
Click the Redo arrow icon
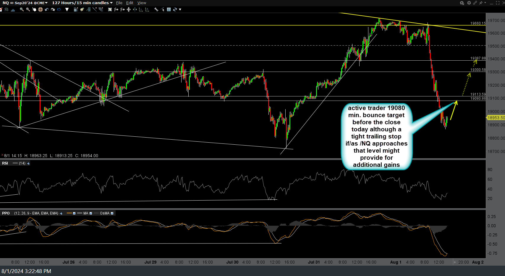click(x=53, y=9)
